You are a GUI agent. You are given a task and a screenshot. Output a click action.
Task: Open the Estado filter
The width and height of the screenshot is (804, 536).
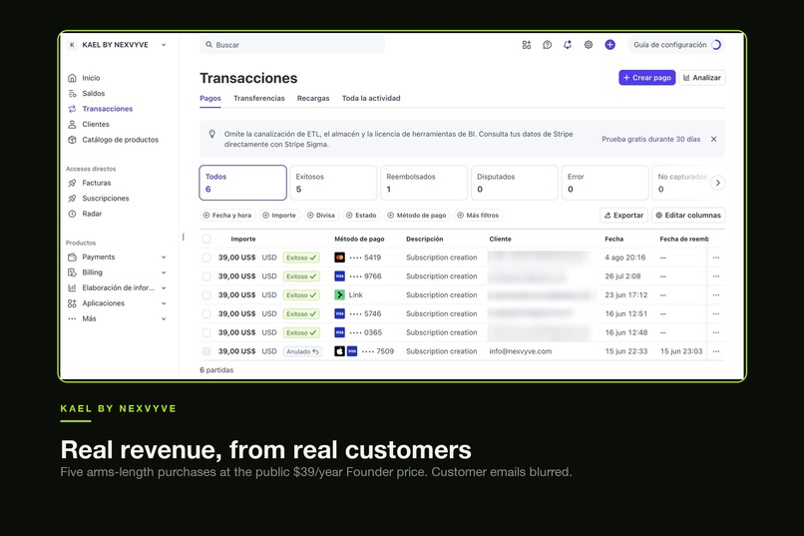(361, 216)
